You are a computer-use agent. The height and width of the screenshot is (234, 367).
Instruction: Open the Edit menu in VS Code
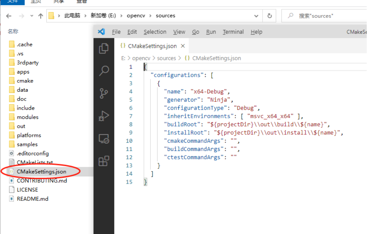(132, 32)
